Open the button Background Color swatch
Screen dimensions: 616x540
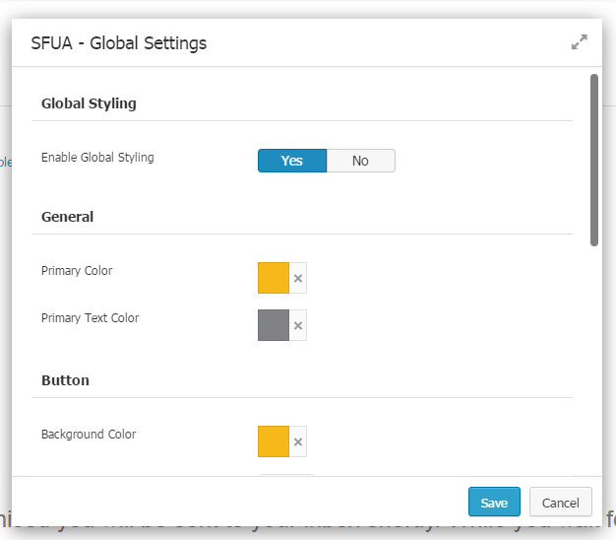click(x=274, y=441)
